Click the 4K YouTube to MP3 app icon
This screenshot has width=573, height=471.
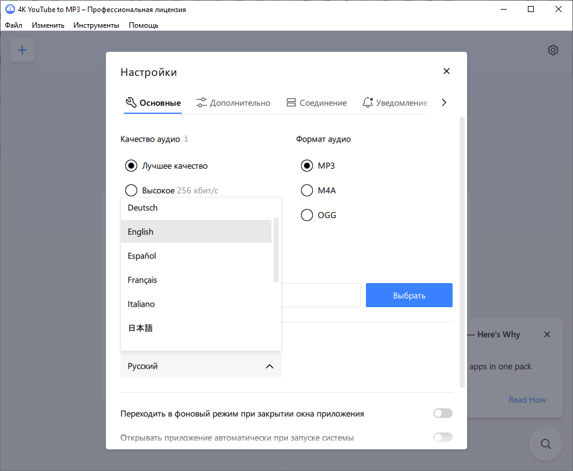[x=10, y=9]
